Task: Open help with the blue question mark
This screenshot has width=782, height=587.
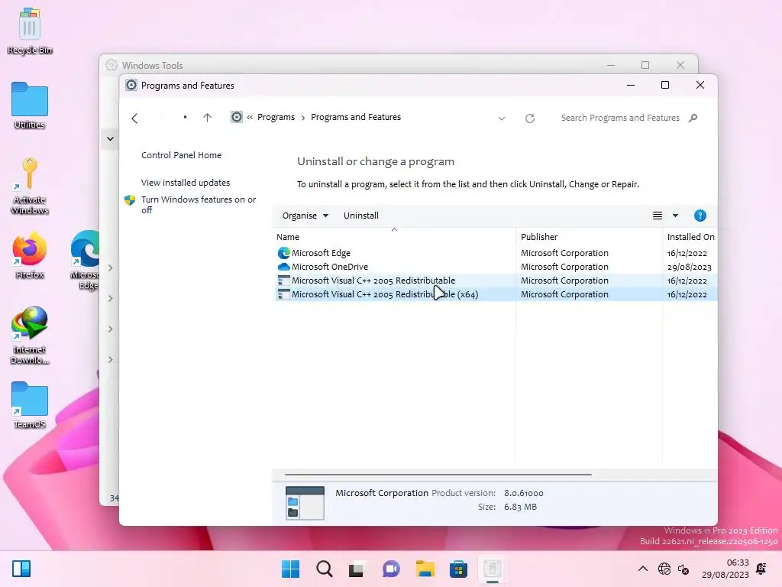Action: 700,216
